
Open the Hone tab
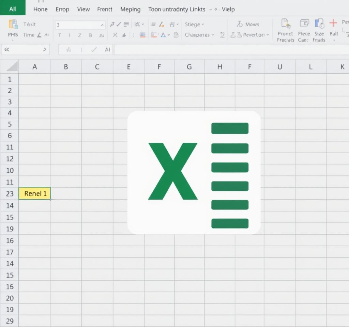click(40, 9)
